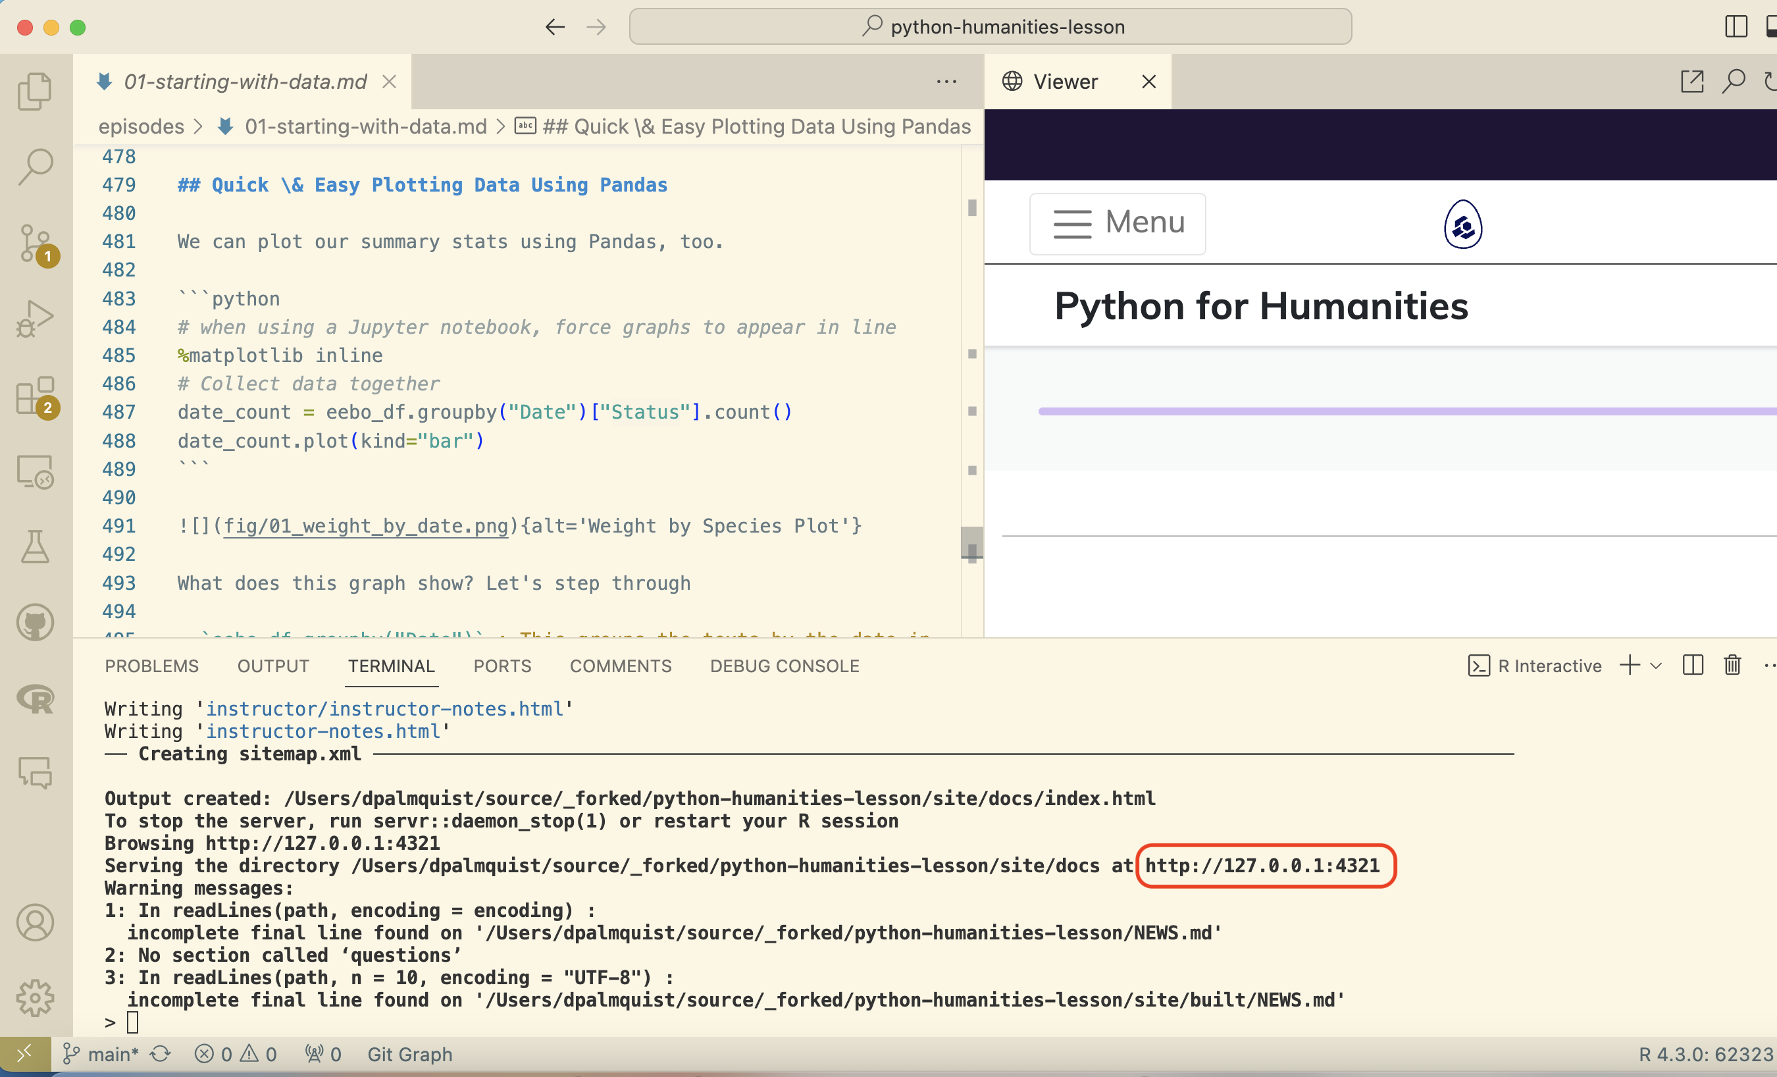Kill the terminal with trash icon
This screenshot has height=1077, width=1777.
pyautogui.click(x=1732, y=665)
